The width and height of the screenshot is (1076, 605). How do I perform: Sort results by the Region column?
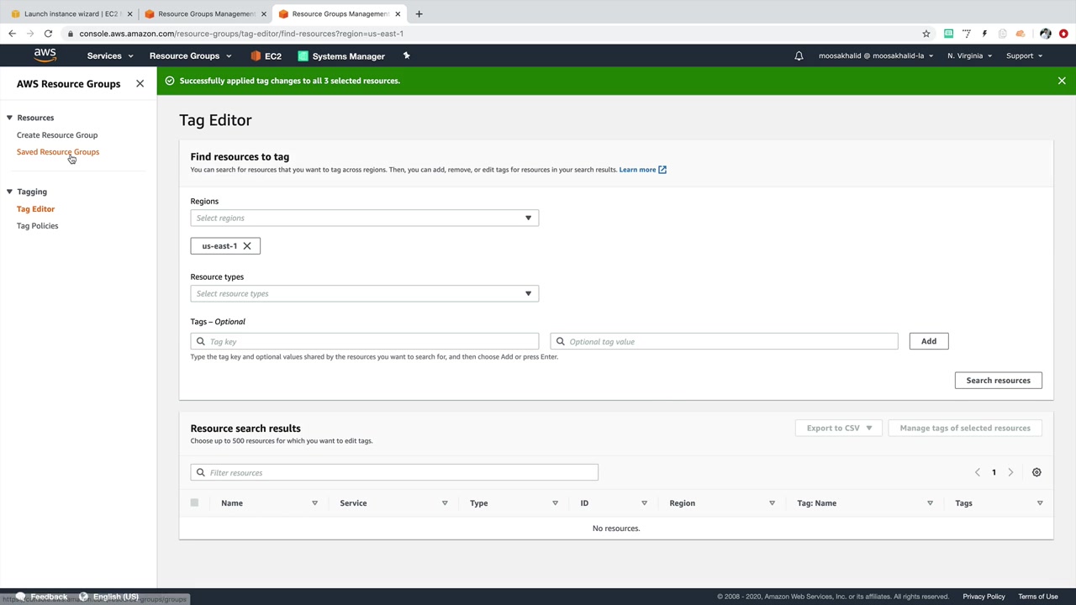pos(772,503)
